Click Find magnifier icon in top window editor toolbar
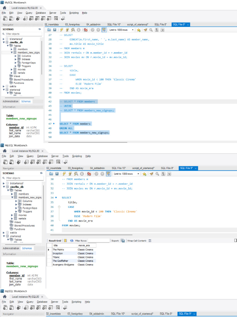Viewport: 237px width, 317px height. tap(151, 30)
